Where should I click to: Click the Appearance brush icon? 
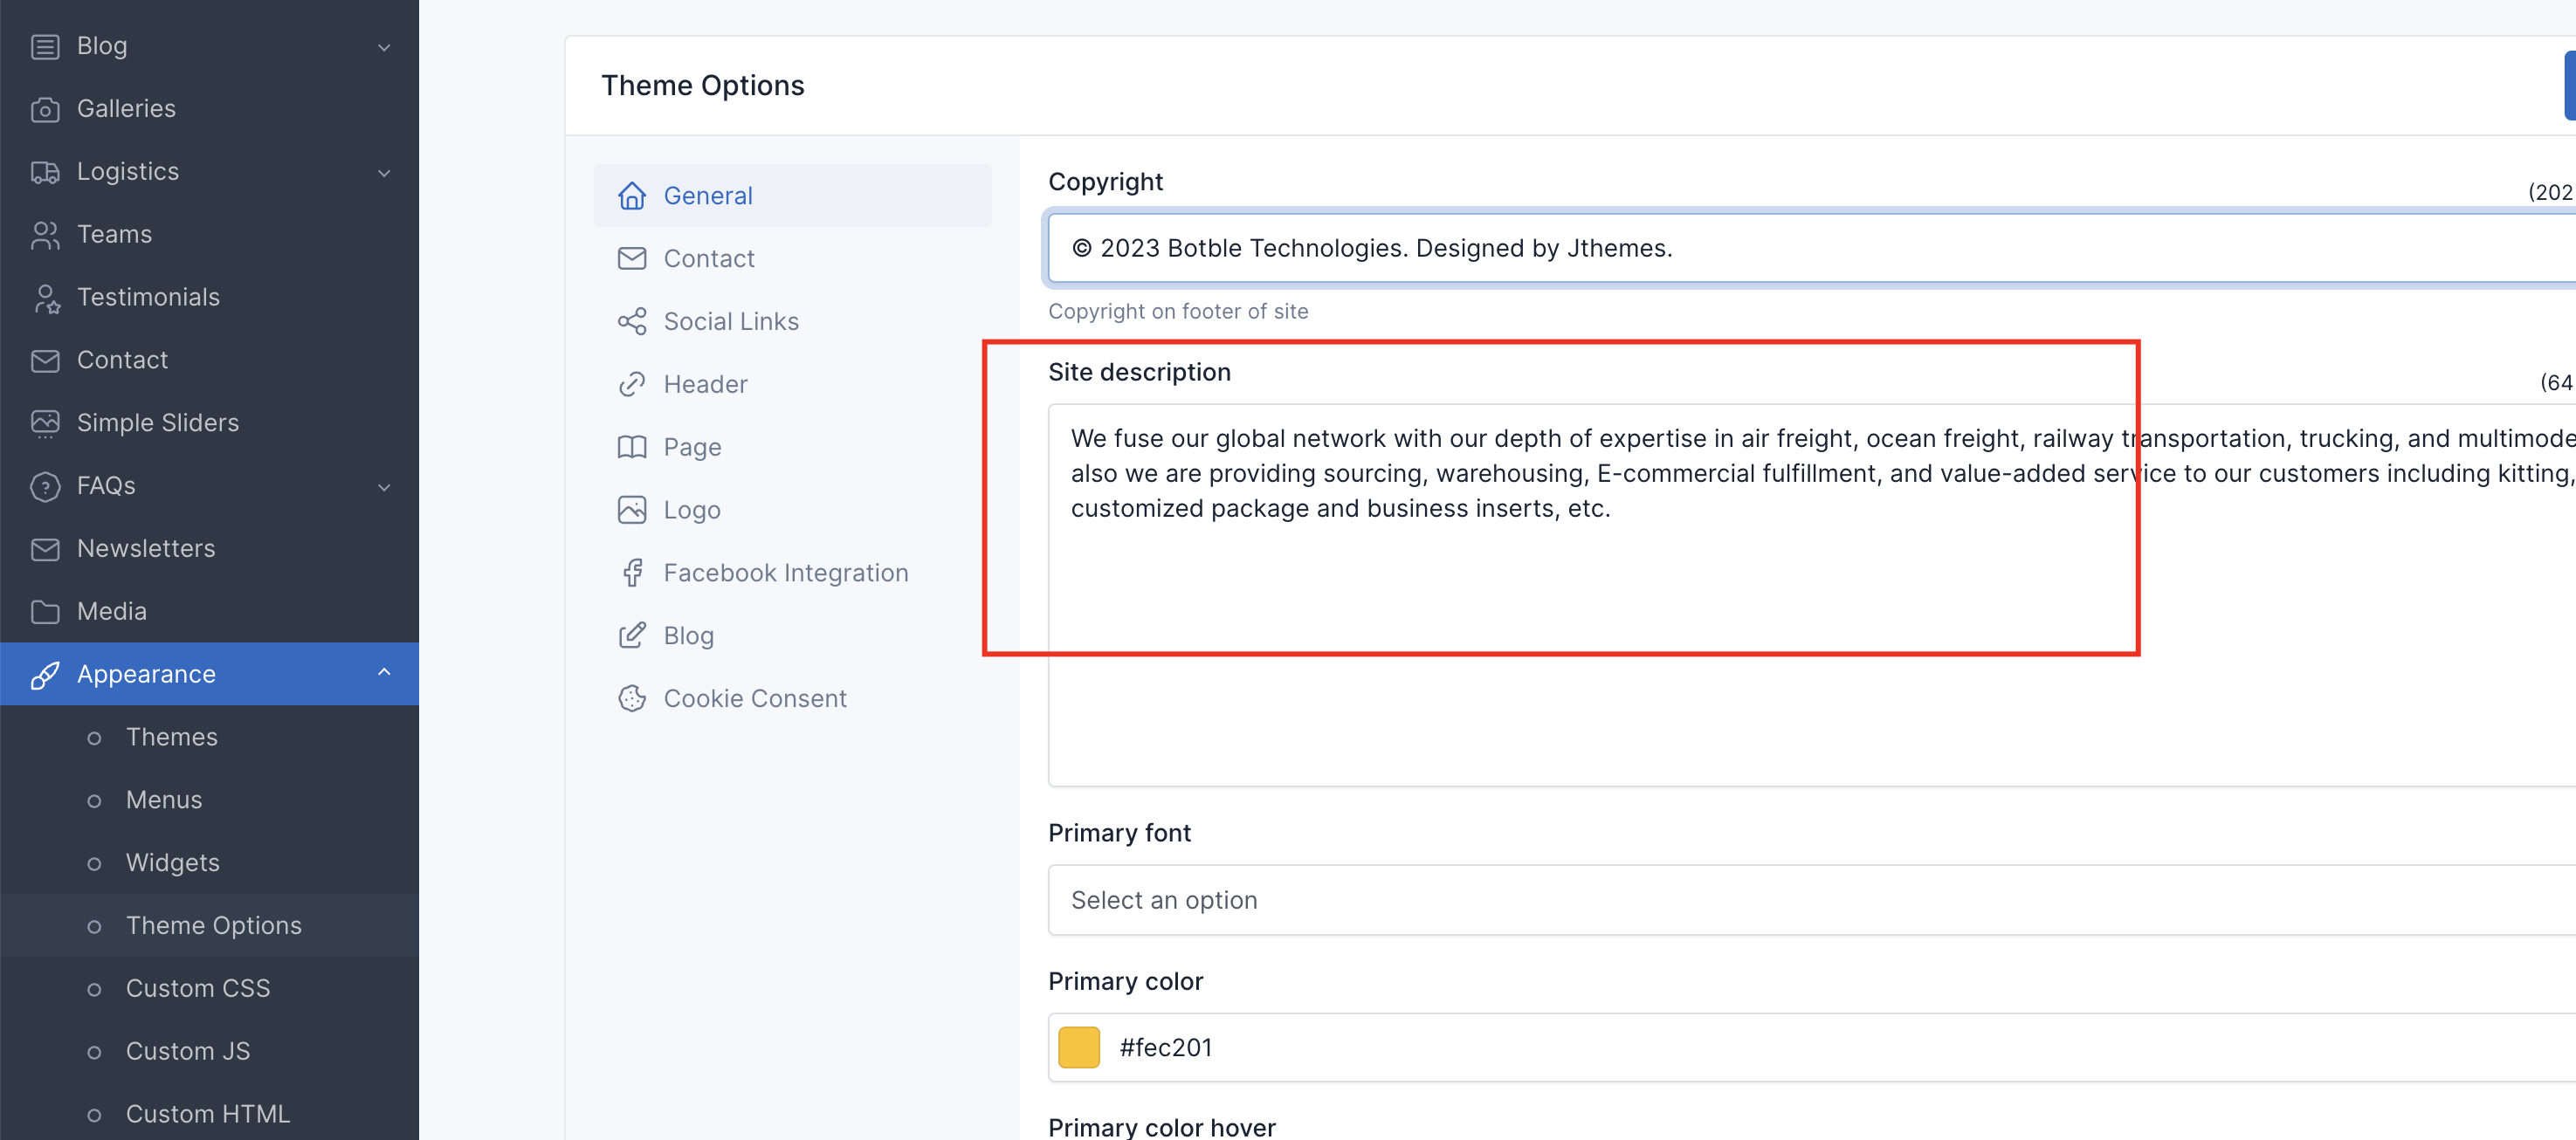45,675
